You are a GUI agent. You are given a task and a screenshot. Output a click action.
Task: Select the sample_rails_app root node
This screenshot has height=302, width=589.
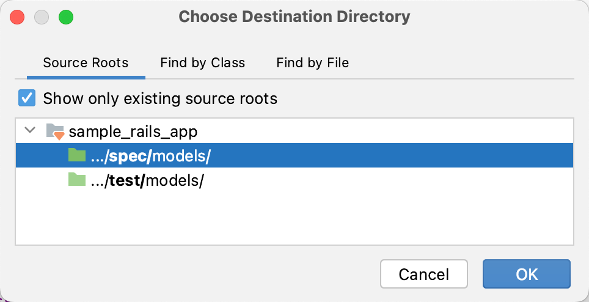pyautogui.click(x=133, y=131)
